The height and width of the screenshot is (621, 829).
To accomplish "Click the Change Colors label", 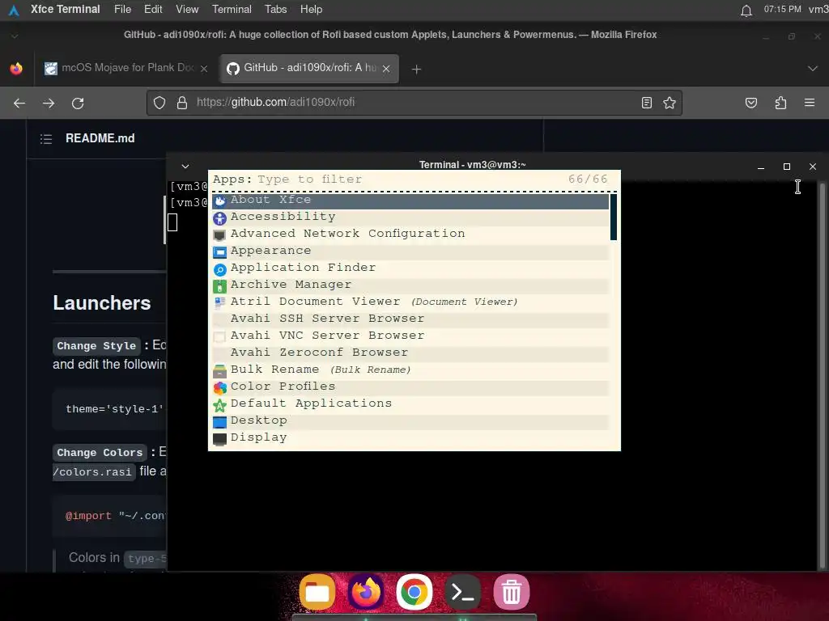I will point(100,453).
